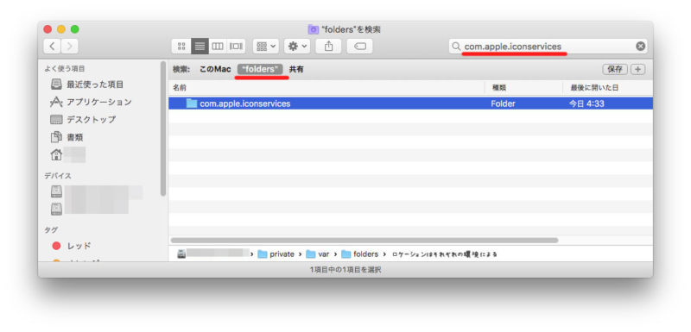Image resolution: width=691 pixels, height=332 pixels.
Task: Click private in the path bar
Action: [276, 254]
